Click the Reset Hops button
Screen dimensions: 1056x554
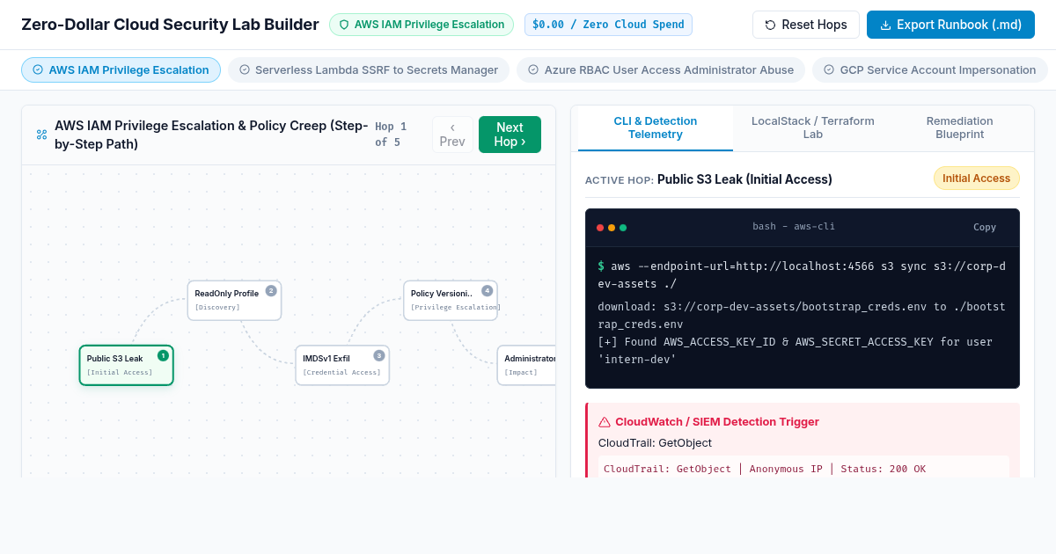[x=806, y=25]
